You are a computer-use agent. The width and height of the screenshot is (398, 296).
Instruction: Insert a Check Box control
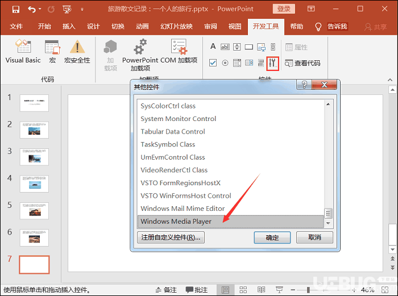[213, 62]
